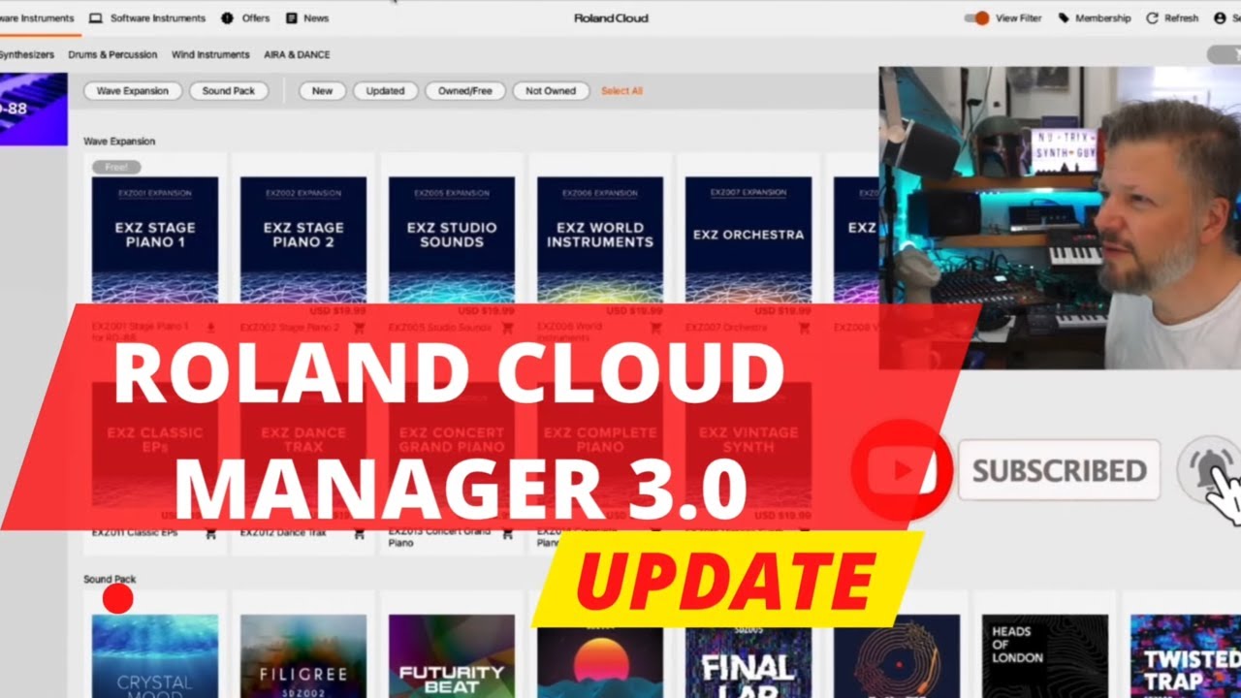Toggle the Owned/Free filter chip
This screenshot has width=1241, height=698.
pos(464,91)
